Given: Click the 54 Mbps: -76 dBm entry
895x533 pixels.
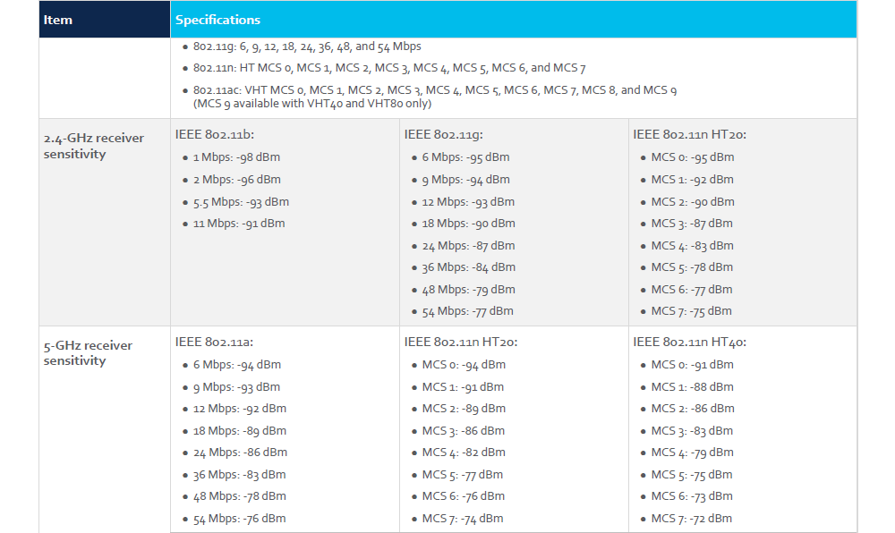Looking at the screenshot, I should pos(239,519).
